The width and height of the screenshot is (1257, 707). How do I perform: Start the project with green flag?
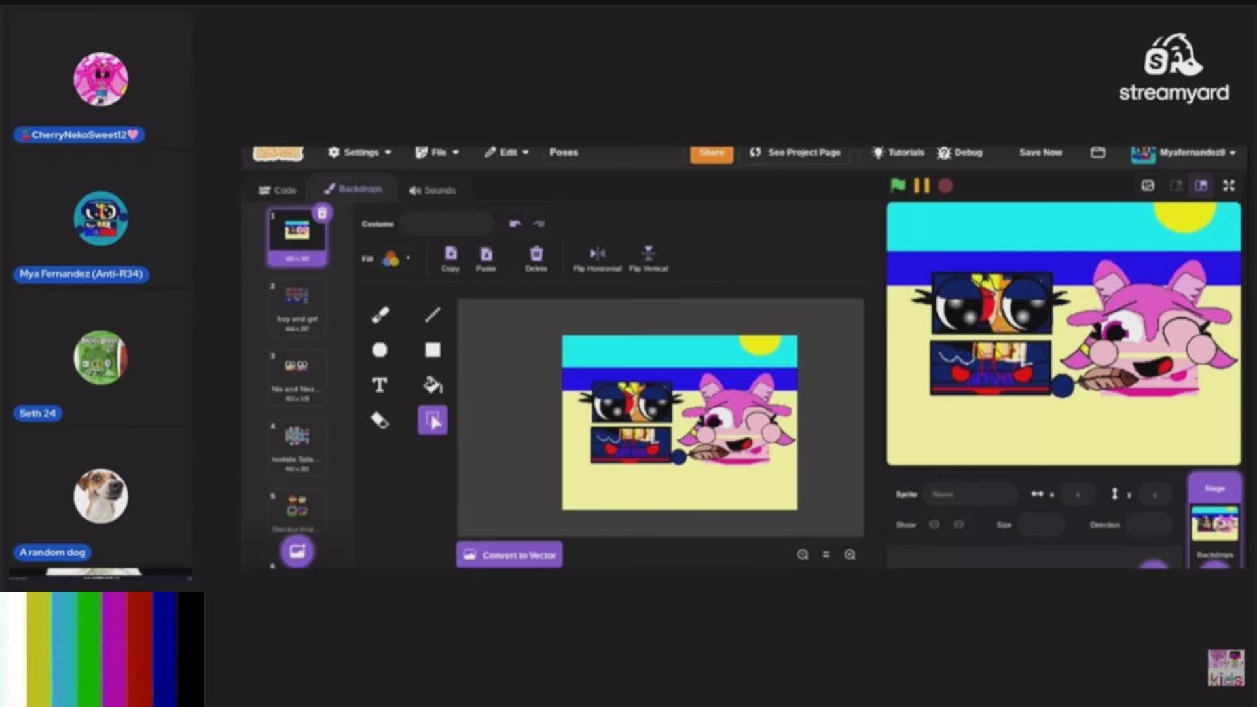[898, 186]
